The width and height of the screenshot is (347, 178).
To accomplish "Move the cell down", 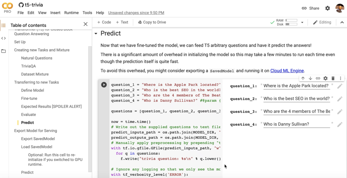I will point(310,78).
